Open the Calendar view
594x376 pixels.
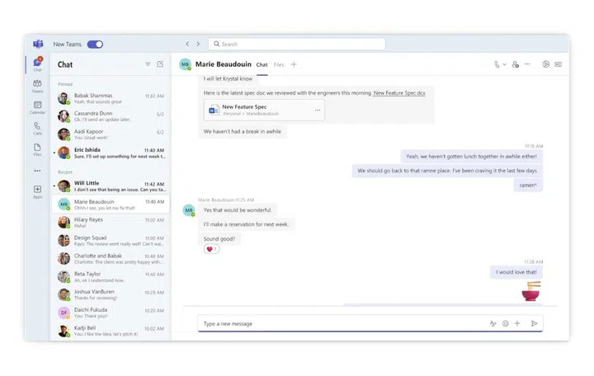click(x=37, y=106)
